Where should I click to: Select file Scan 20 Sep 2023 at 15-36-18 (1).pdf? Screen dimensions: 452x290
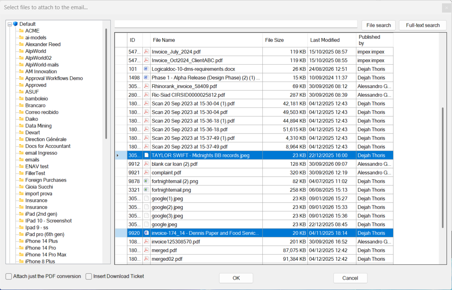pos(193,121)
